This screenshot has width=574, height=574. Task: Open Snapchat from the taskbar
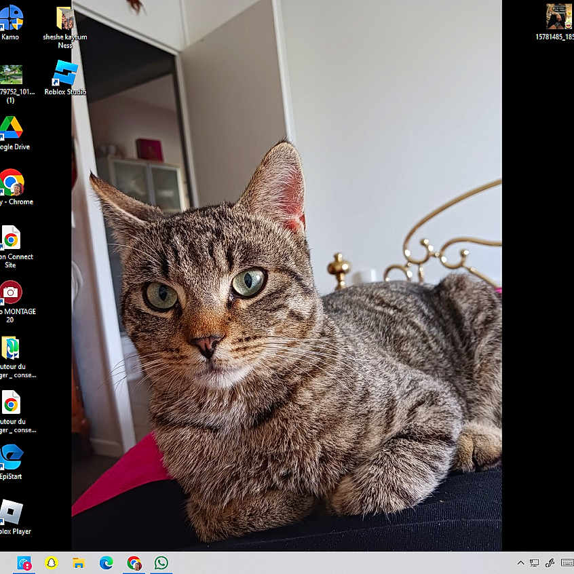point(51,562)
